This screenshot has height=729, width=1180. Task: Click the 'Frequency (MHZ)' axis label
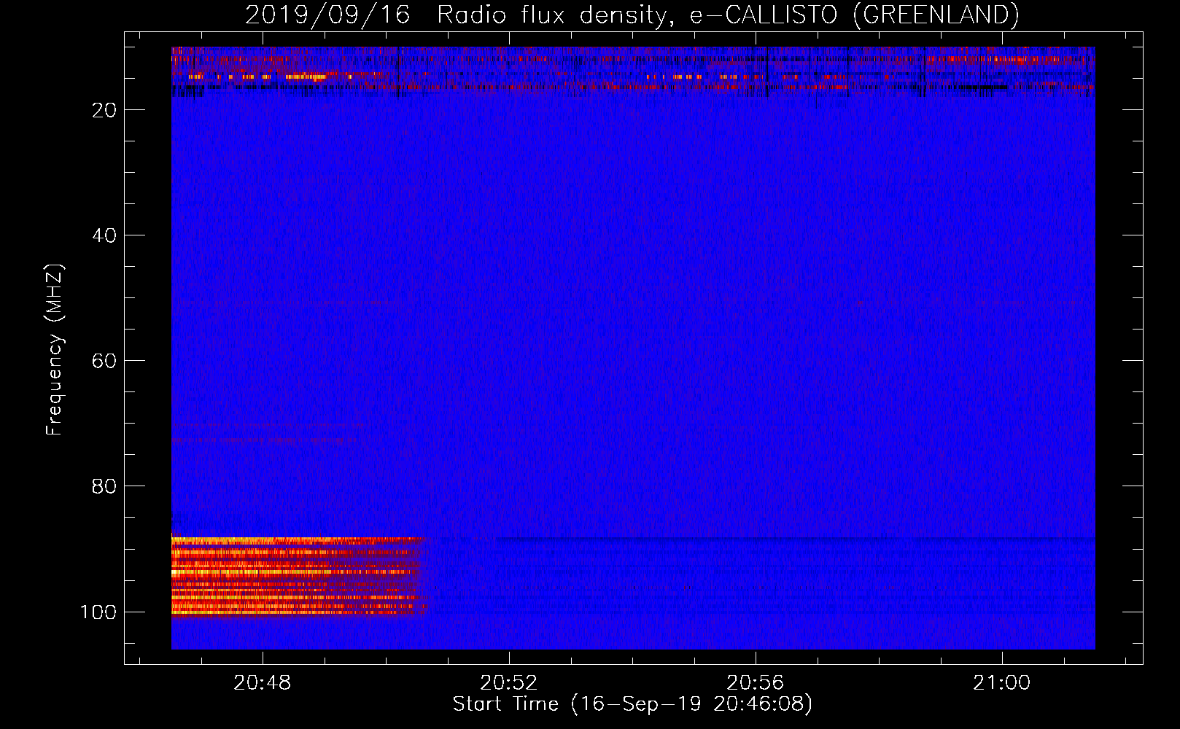tap(55, 350)
